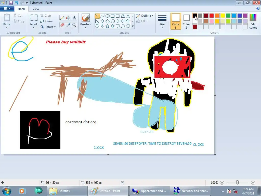Pick the custom dark red swatch
Image resolution: width=261 pixels, height=196 pixels.
click(195, 27)
